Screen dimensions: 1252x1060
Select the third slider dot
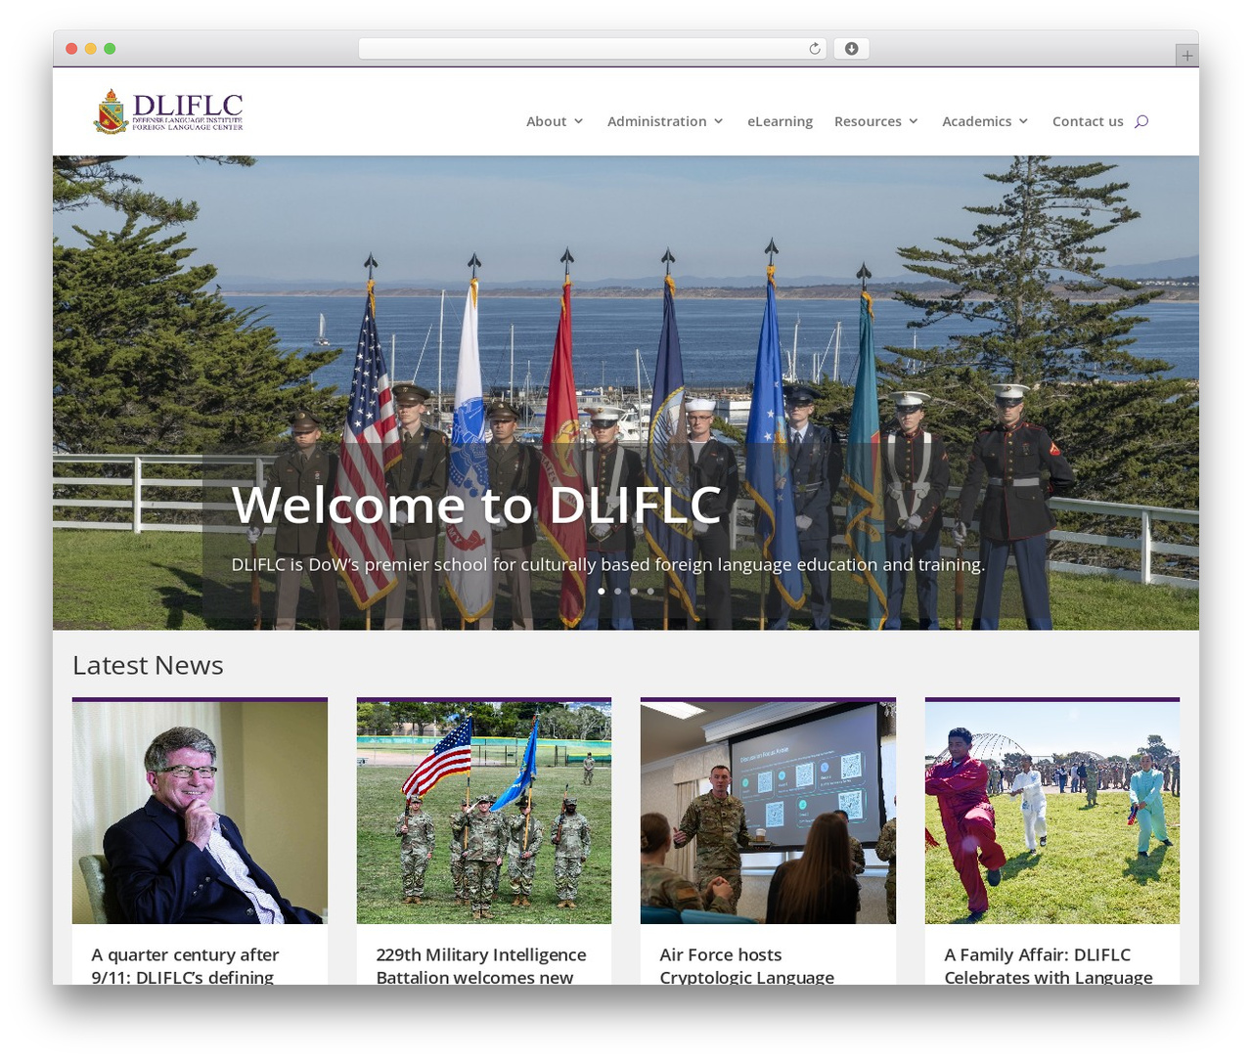click(x=634, y=591)
